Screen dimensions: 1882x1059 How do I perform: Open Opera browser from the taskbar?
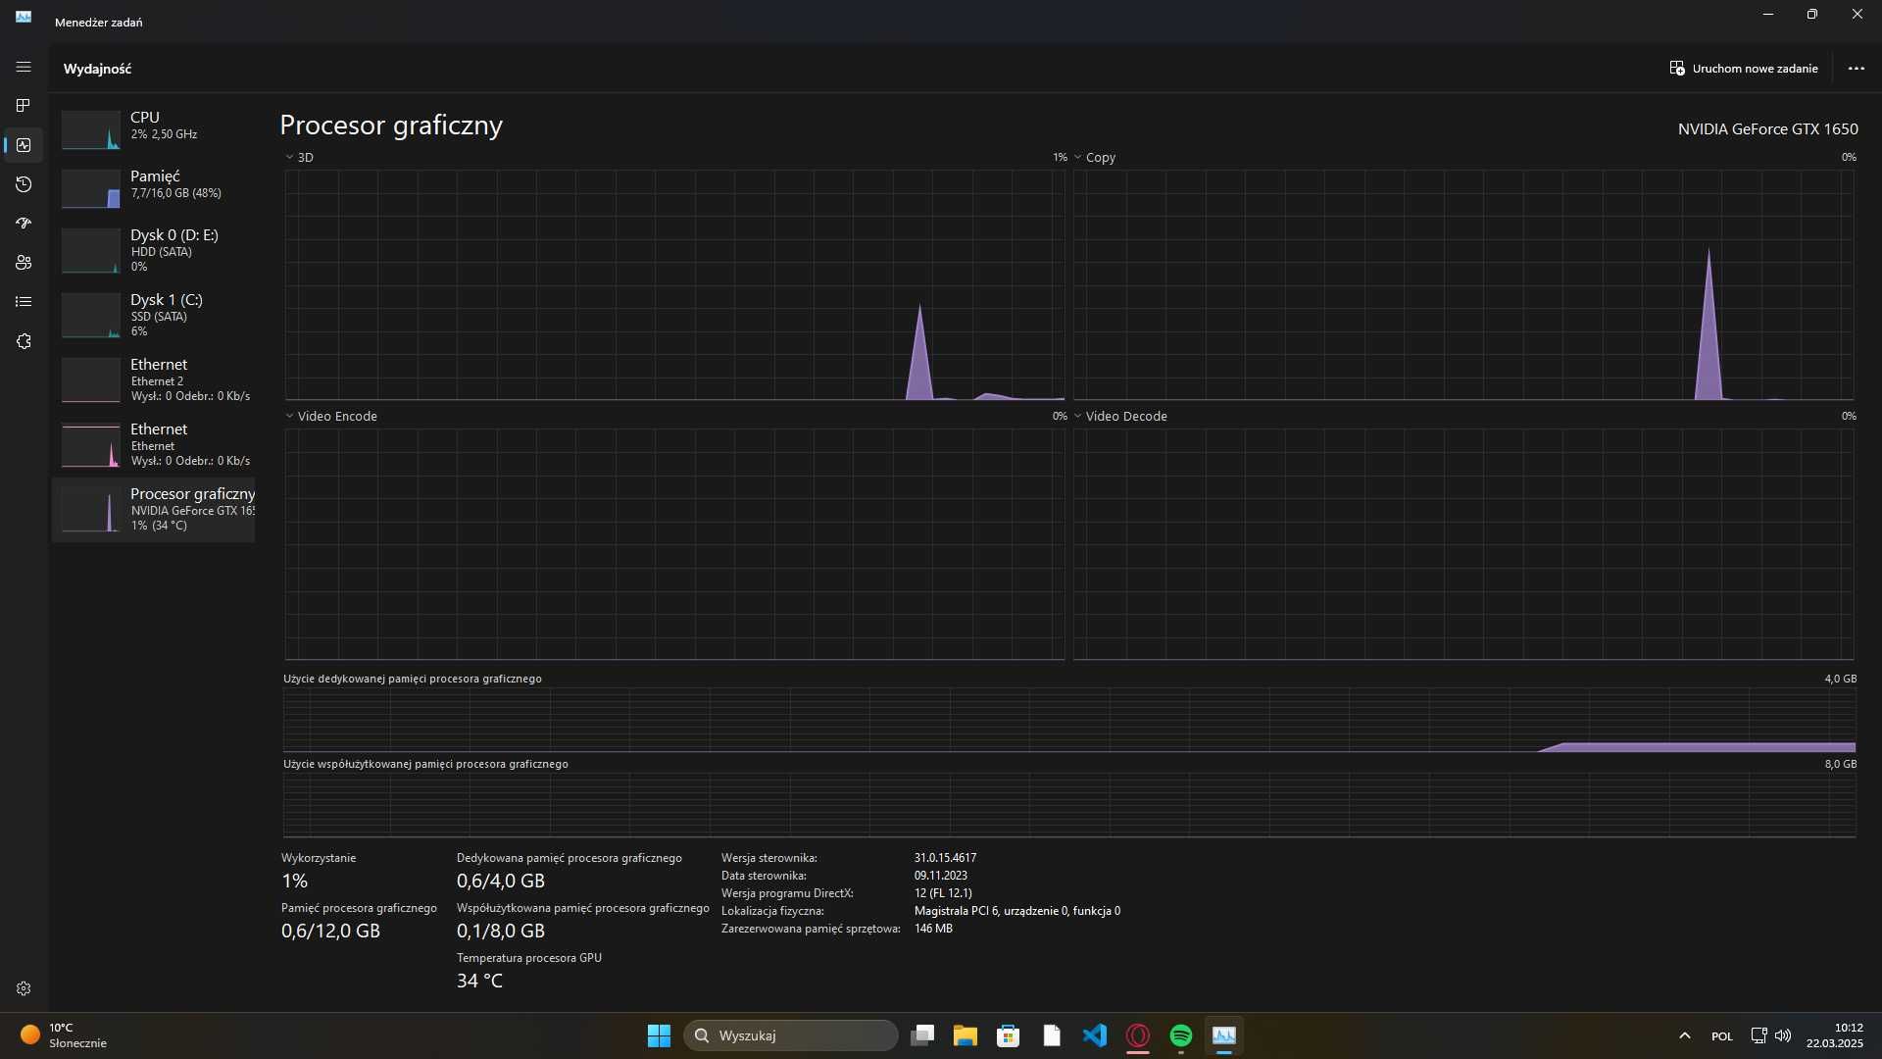(1138, 1035)
